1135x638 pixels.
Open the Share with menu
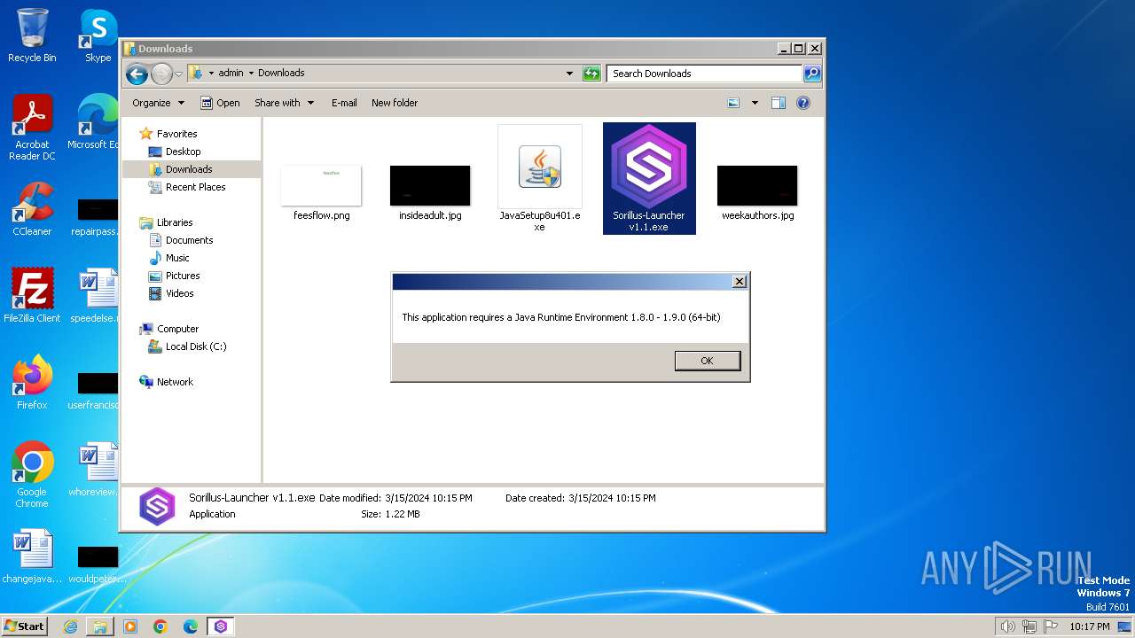284,103
